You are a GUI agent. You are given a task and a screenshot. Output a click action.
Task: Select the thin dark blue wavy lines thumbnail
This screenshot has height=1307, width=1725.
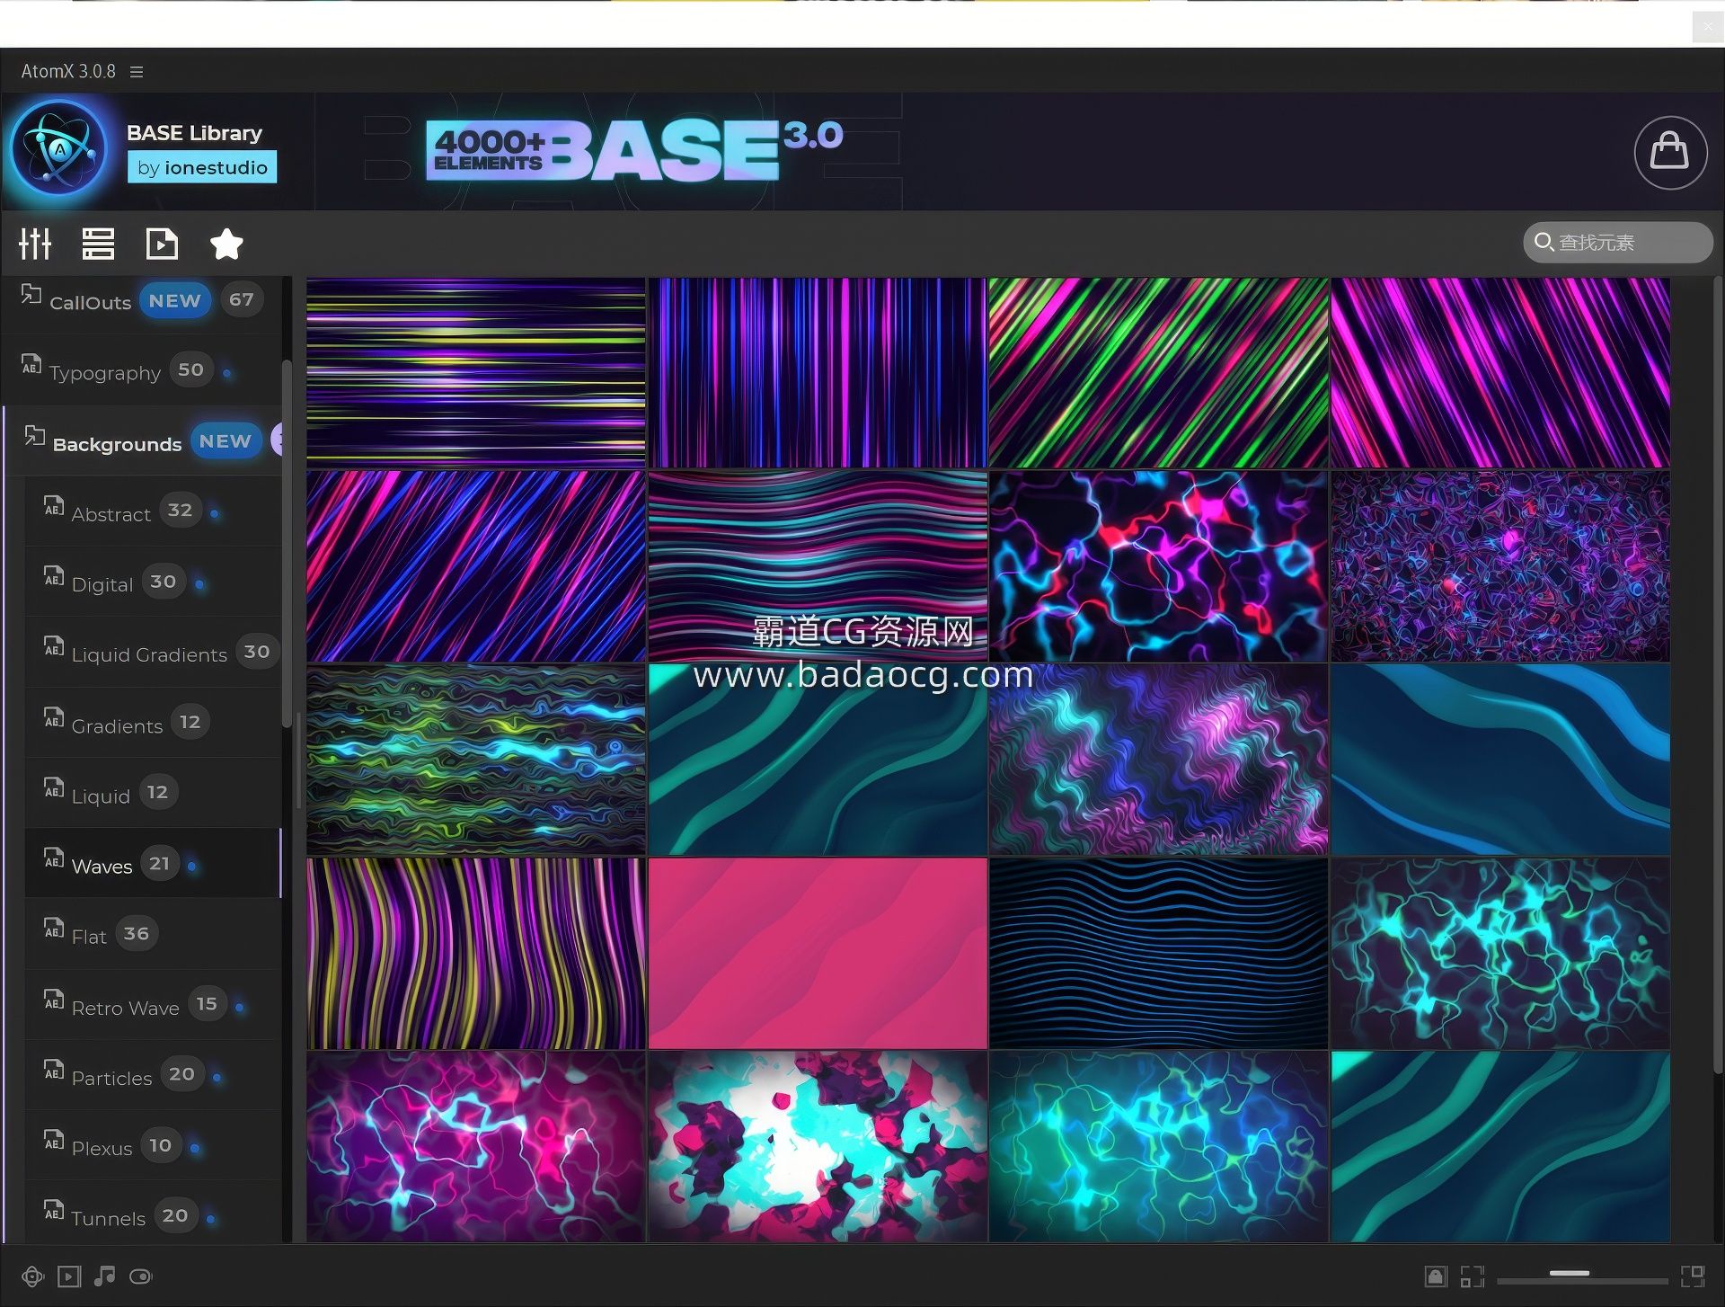pos(1159,954)
